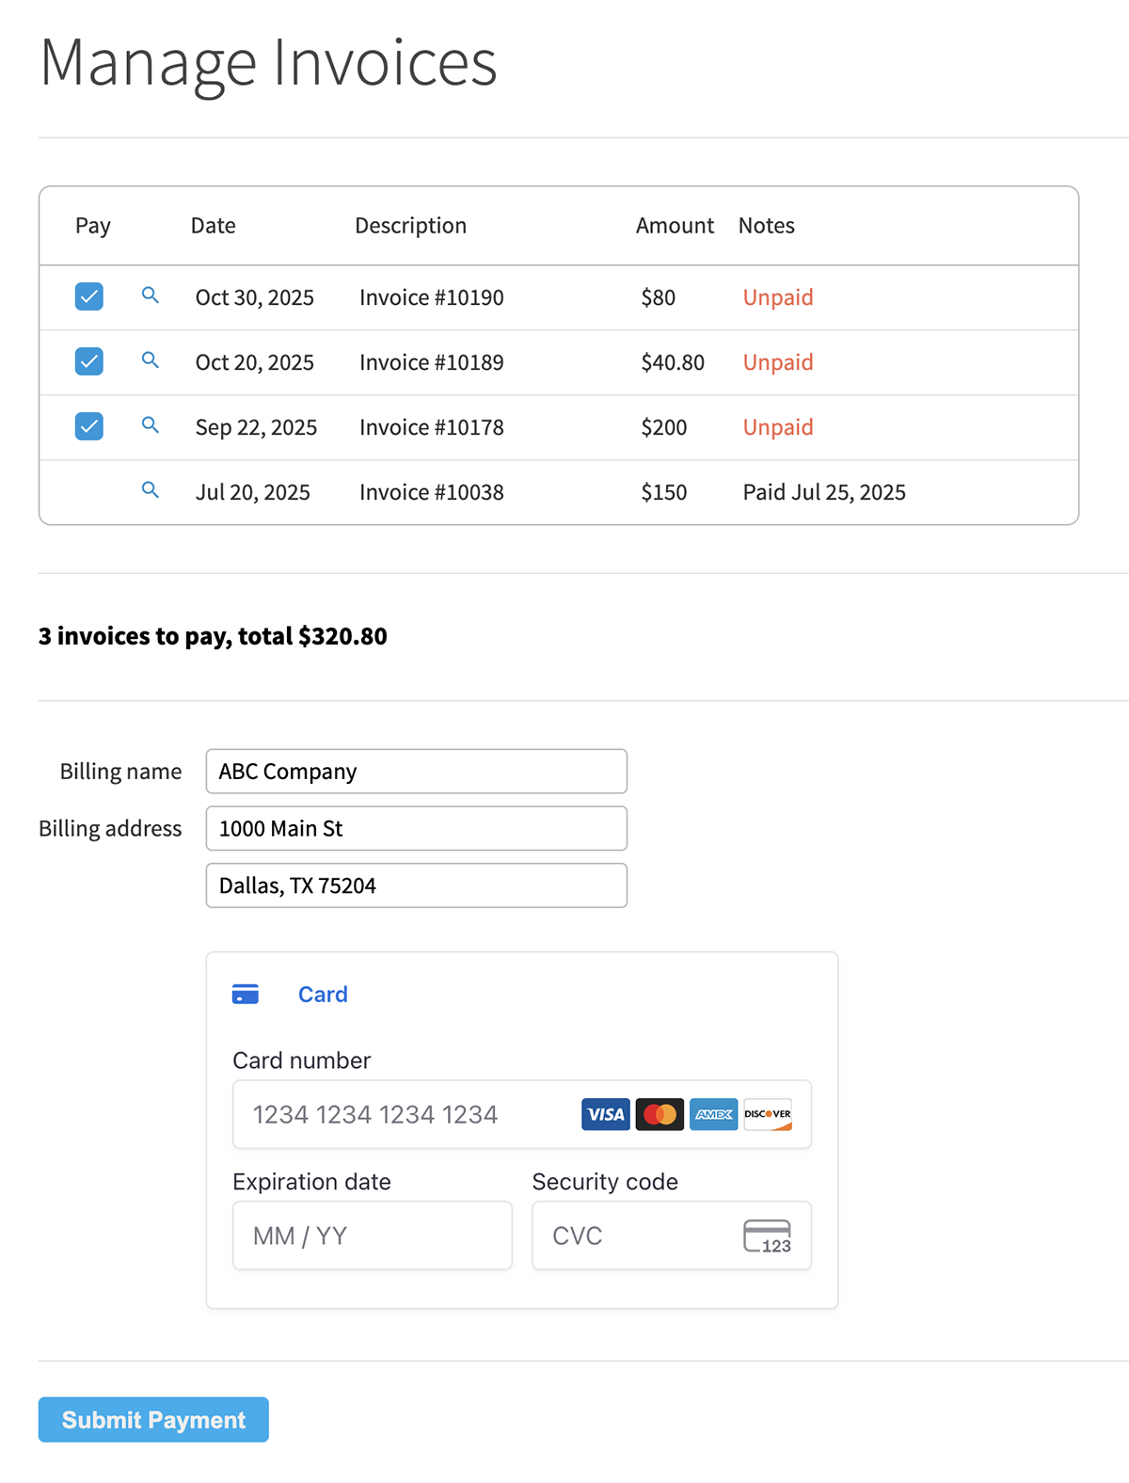Toggle the checkbox for Invoice #10178
The width and height of the screenshot is (1129, 1483).
[89, 426]
